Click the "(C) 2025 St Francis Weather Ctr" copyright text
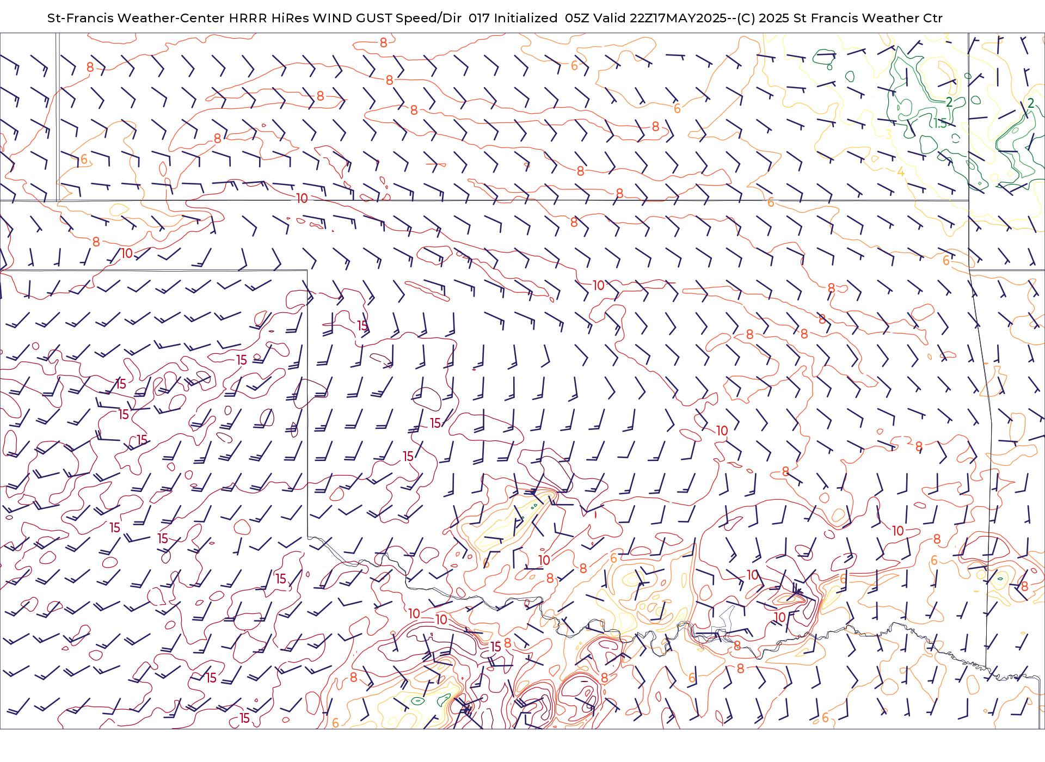Screen dimensions: 1045x762 pos(840,18)
